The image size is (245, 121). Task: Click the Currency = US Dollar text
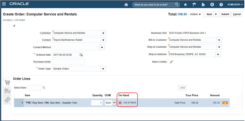click(14, 20)
